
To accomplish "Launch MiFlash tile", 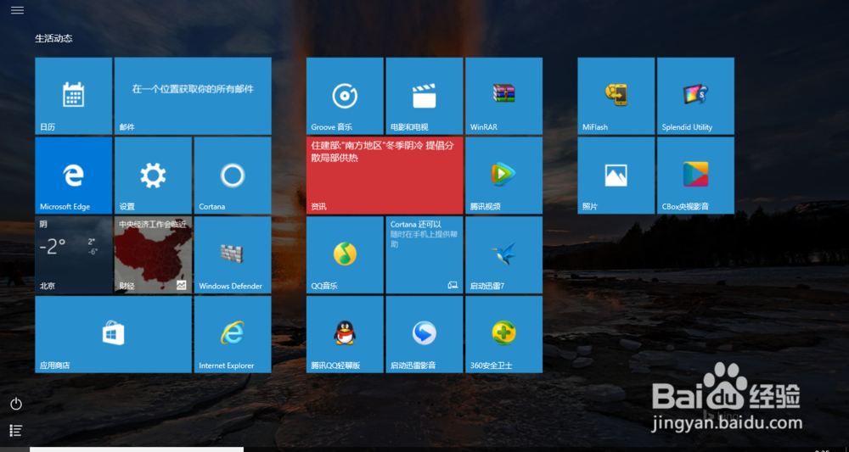I will click(616, 96).
